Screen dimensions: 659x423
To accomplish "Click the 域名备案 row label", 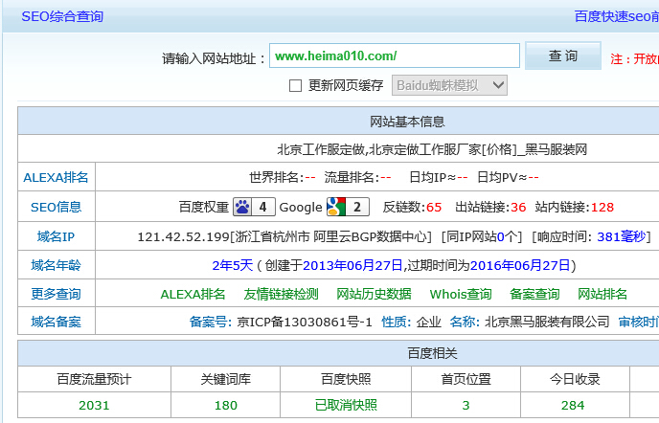I will [56, 323].
